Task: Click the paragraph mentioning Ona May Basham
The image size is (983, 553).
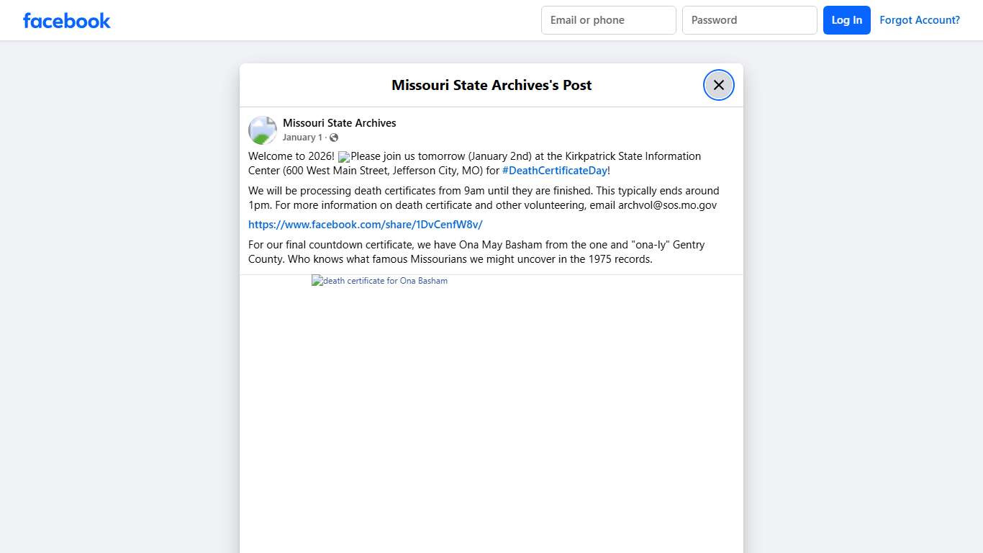Action: pyautogui.click(x=476, y=252)
